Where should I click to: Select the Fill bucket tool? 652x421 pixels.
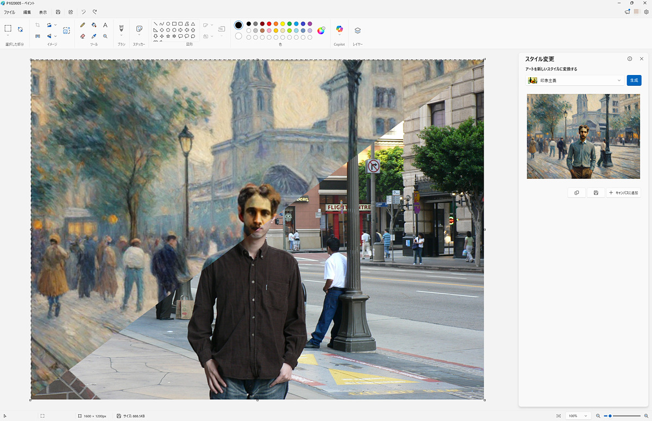click(94, 25)
